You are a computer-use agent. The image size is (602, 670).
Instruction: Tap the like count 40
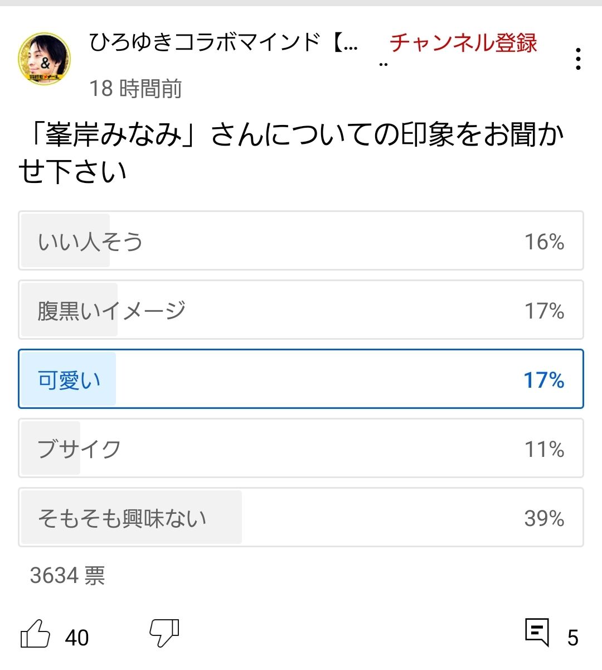[x=77, y=638]
